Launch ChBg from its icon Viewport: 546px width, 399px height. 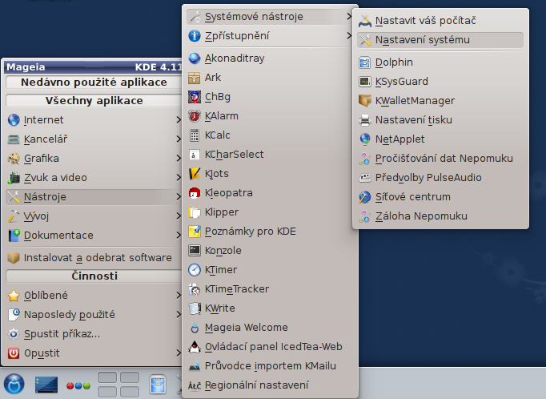coord(195,96)
